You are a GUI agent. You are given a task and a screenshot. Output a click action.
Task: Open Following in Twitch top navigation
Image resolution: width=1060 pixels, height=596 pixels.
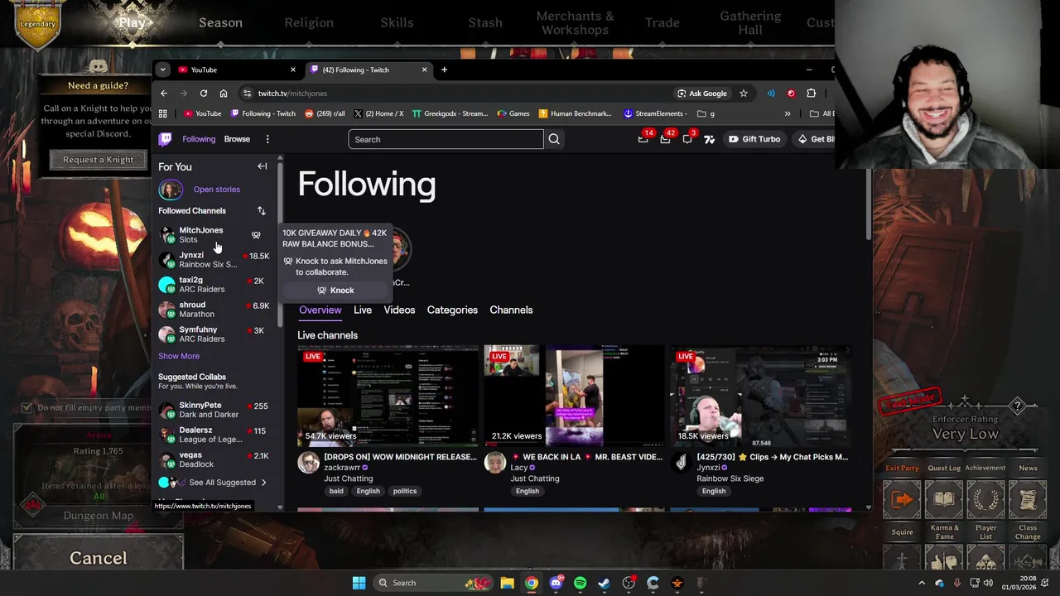[x=199, y=139]
